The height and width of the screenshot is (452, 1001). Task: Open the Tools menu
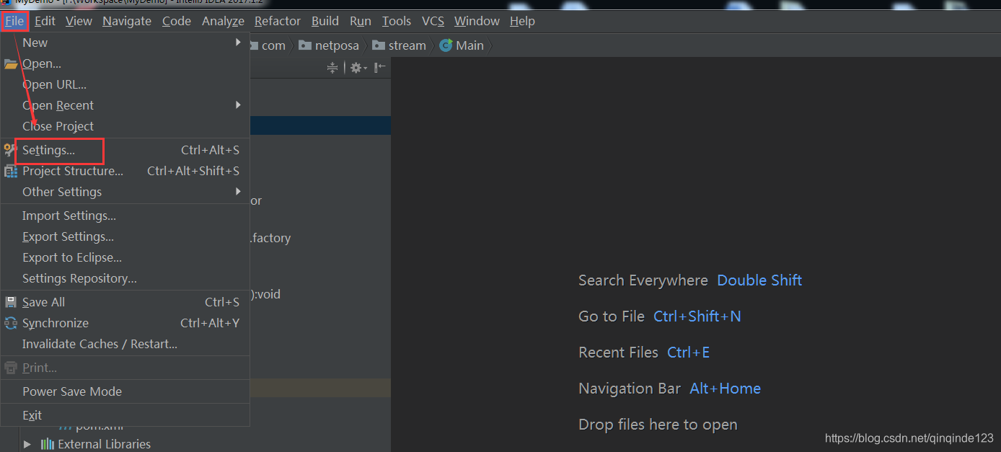point(397,21)
